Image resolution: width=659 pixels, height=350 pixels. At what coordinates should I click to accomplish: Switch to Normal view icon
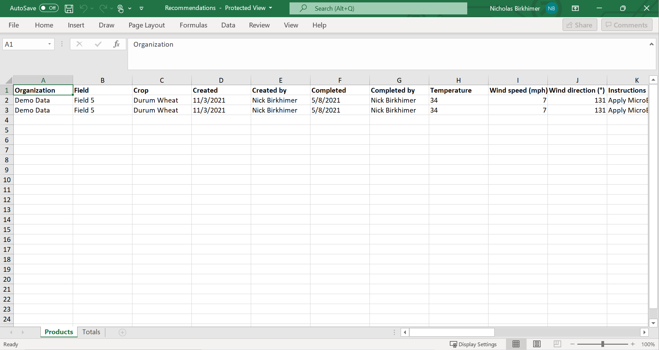pos(516,344)
